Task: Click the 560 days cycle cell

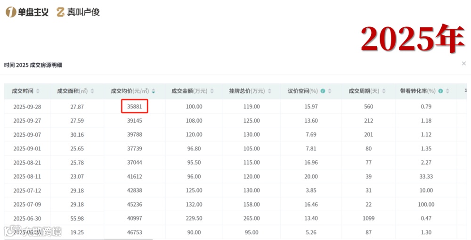Action: coord(369,107)
